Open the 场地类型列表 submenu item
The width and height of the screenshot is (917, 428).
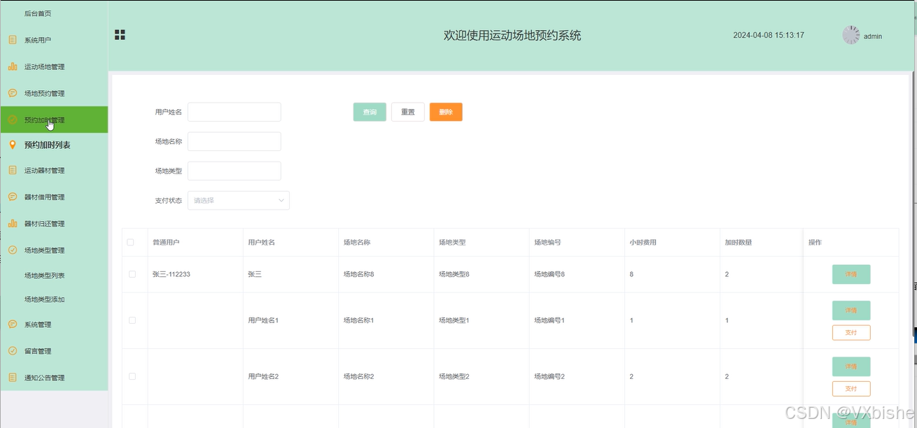54,275
